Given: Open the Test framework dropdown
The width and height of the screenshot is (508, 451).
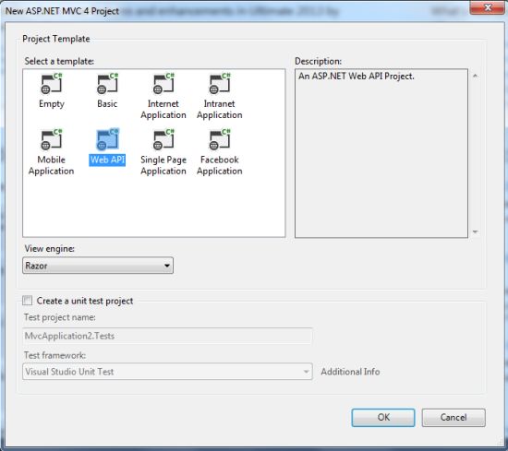Looking at the screenshot, I should [x=167, y=372].
